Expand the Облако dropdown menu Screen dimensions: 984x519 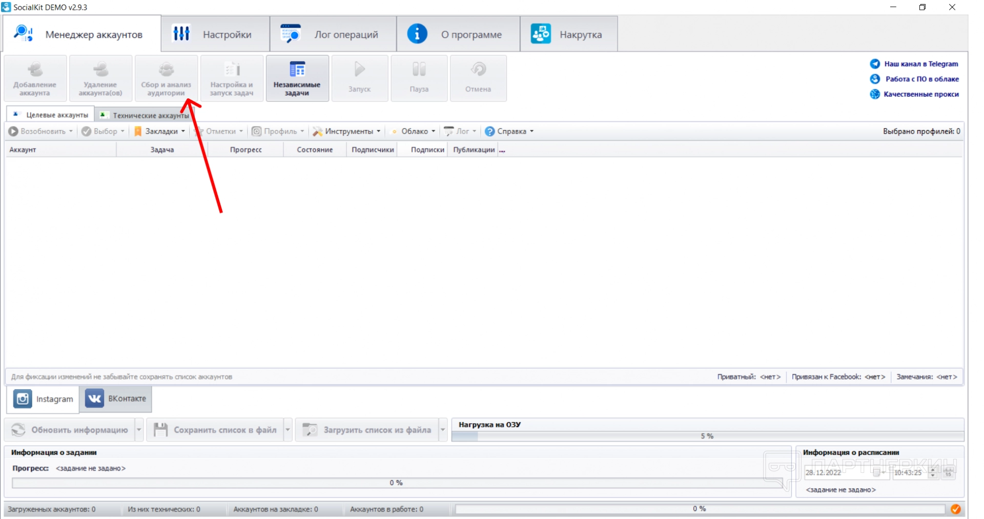(x=414, y=132)
